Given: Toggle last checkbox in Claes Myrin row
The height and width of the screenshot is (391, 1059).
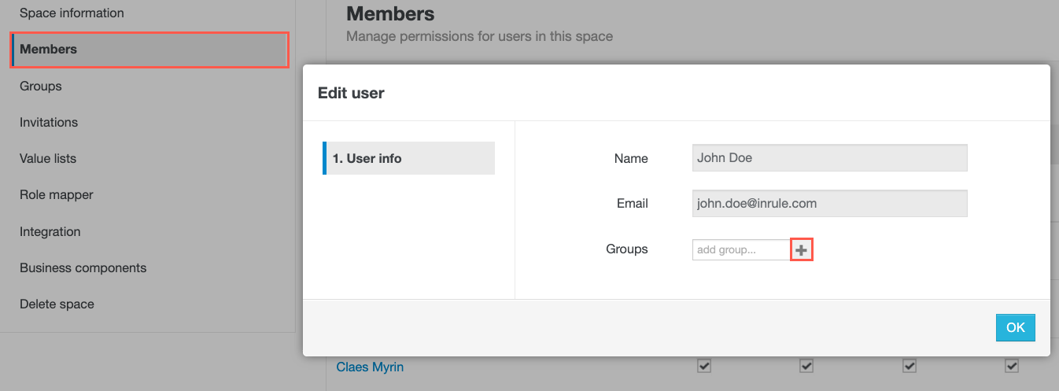Looking at the screenshot, I should coord(1012,366).
